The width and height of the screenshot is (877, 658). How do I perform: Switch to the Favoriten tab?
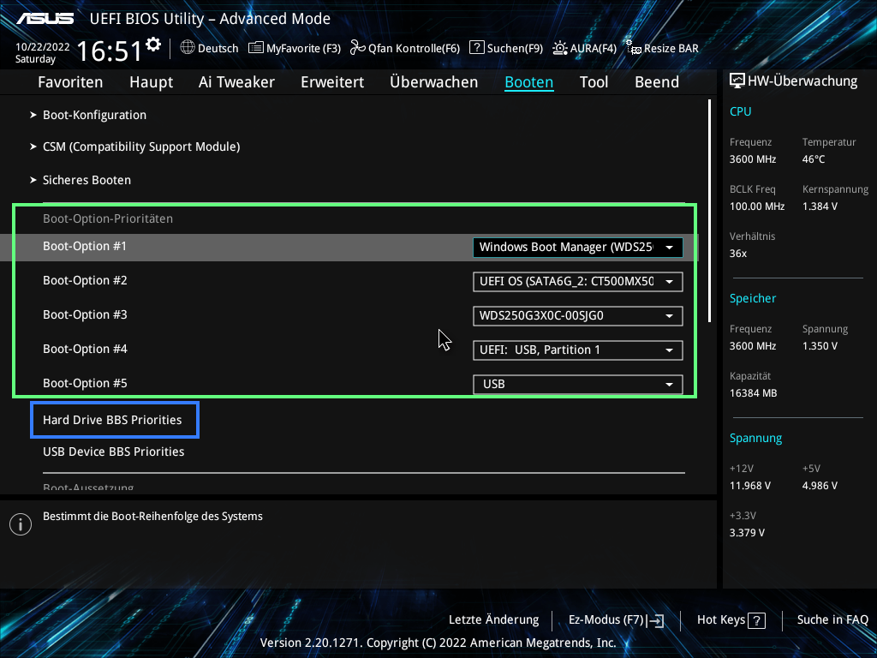click(x=70, y=82)
